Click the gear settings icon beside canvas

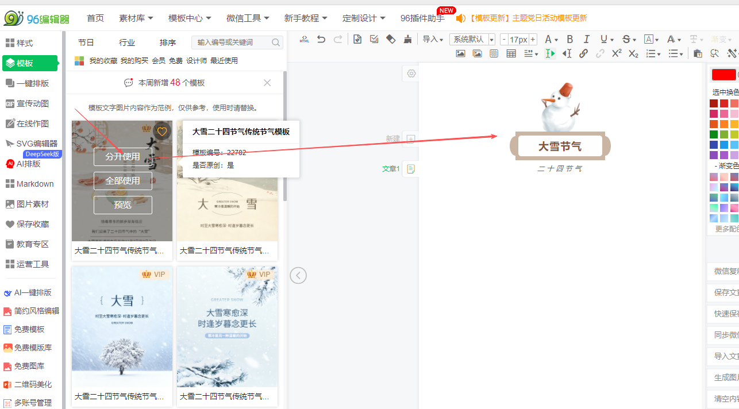tap(411, 74)
